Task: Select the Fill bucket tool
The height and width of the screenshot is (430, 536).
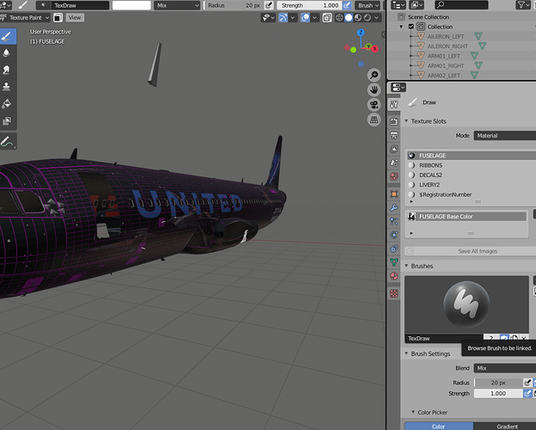Action: pos(7,103)
